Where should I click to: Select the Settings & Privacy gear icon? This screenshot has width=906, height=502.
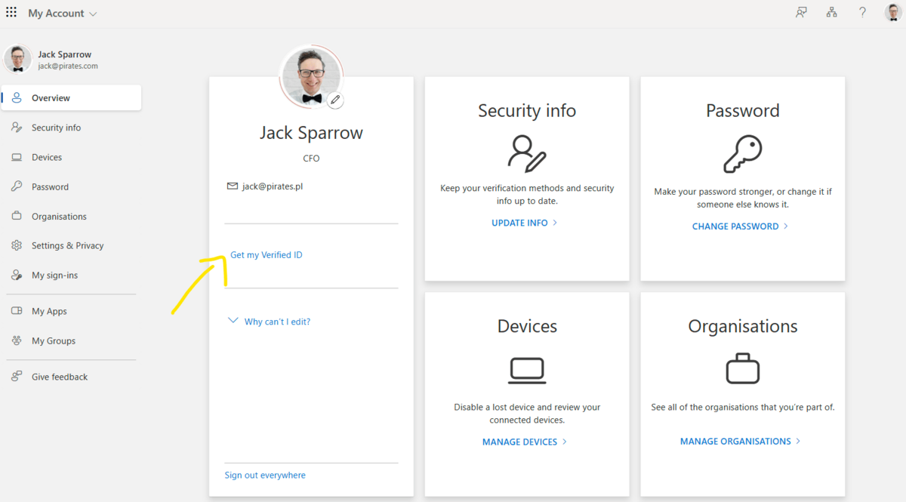[18, 245]
